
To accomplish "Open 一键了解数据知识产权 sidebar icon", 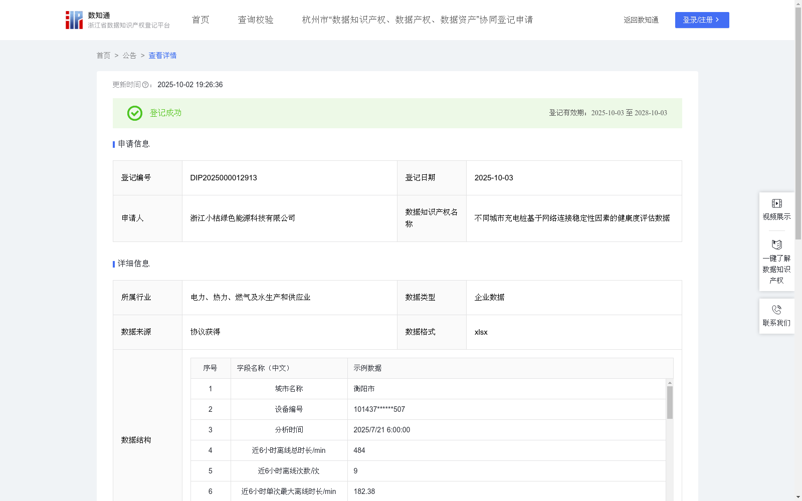I will [777, 245].
